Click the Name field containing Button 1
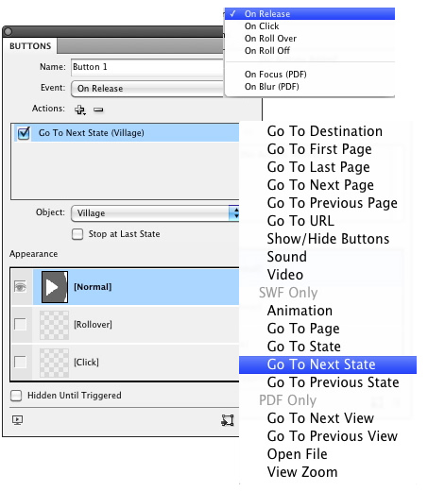 click(x=147, y=67)
